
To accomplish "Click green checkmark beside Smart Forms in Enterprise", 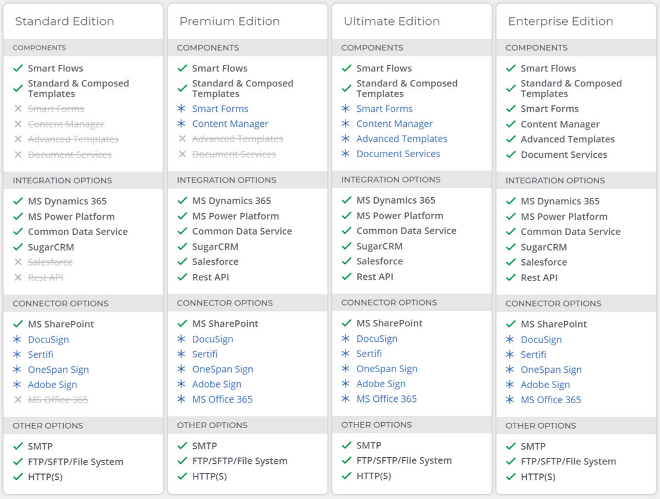I will pyautogui.click(x=510, y=108).
